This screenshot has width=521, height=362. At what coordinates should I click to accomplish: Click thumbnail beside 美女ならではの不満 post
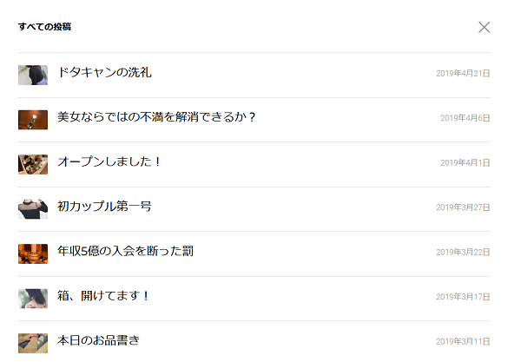click(33, 119)
